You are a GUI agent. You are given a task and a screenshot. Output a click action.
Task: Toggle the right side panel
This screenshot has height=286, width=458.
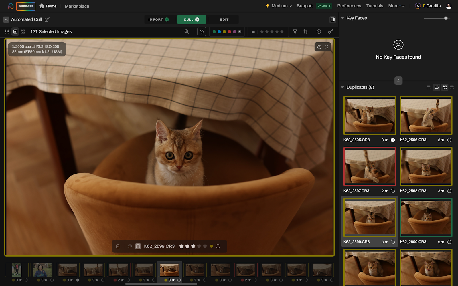click(332, 19)
